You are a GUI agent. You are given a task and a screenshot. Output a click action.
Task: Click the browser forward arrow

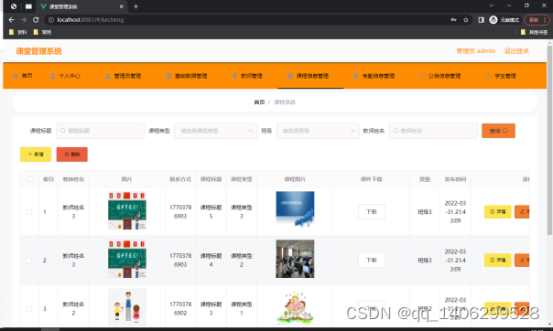tap(24, 20)
